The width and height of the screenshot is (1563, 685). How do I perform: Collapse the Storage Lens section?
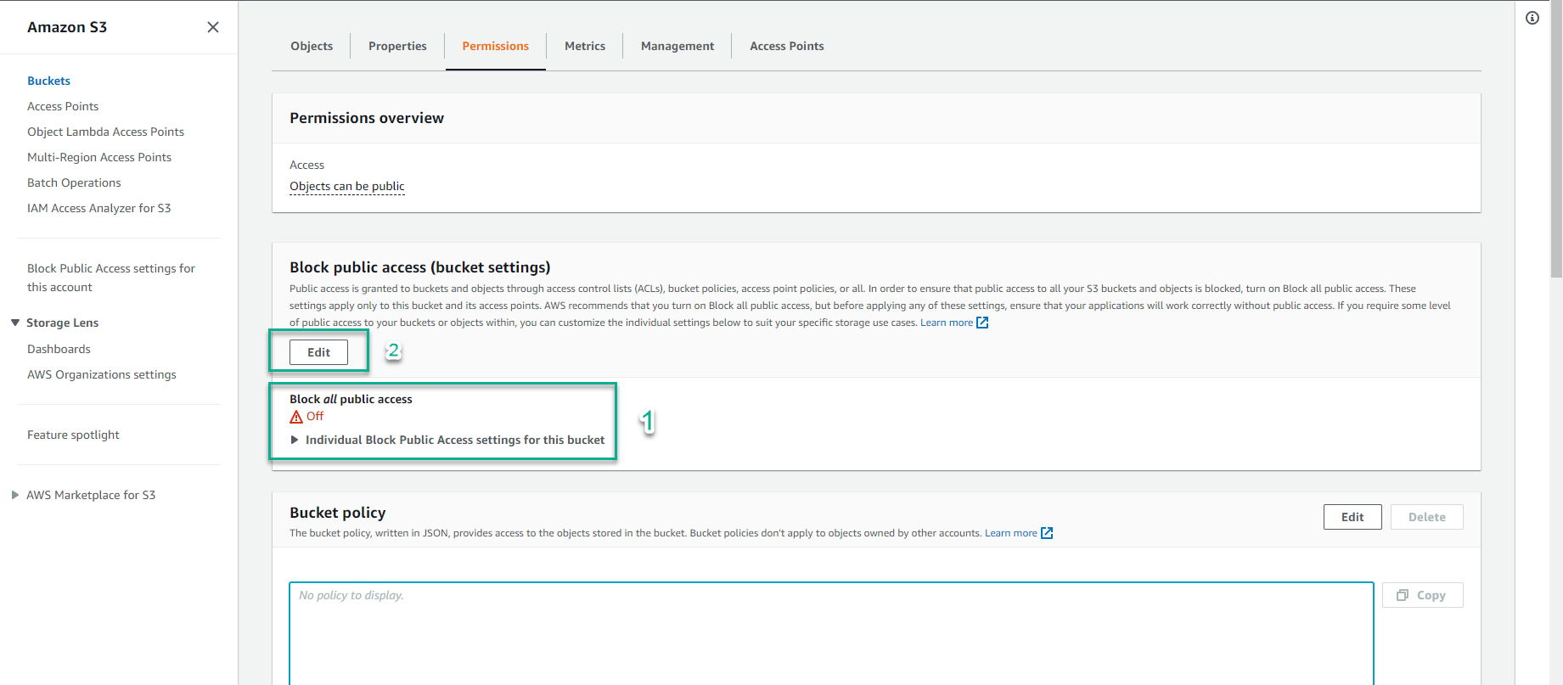pyautogui.click(x=15, y=323)
